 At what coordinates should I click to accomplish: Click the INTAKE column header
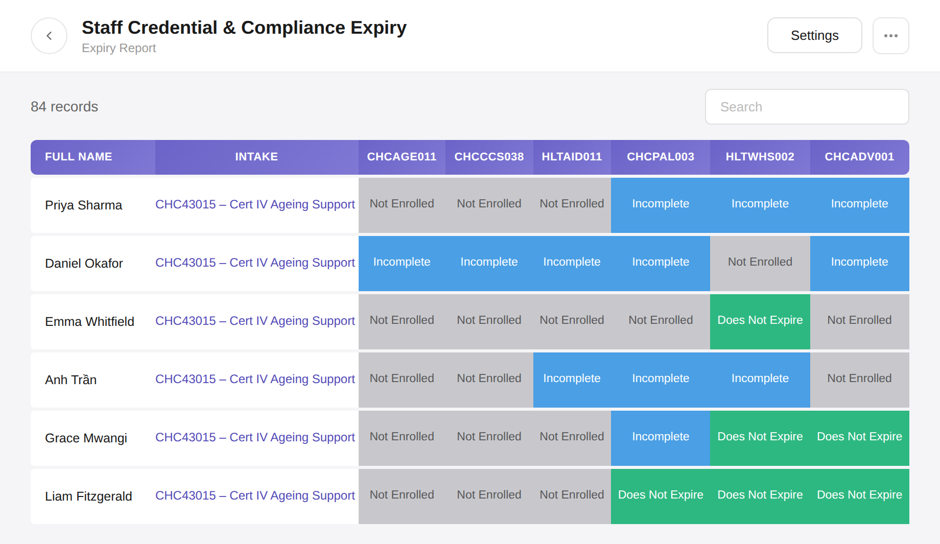point(256,157)
